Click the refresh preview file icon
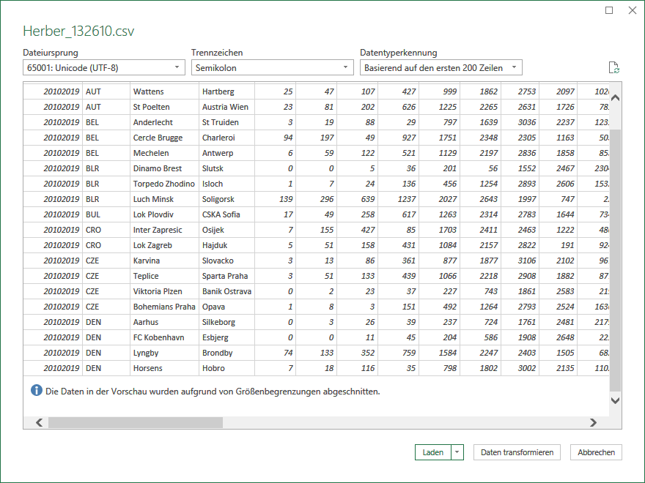Viewport: 645px width, 483px height. [x=613, y=68]
